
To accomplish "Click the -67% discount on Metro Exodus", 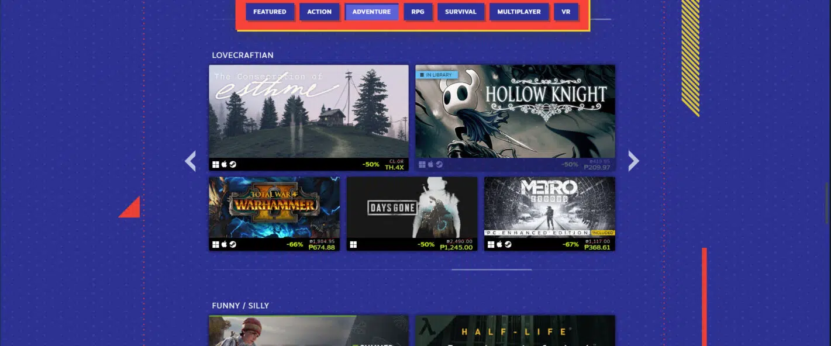I will point(571,245).
